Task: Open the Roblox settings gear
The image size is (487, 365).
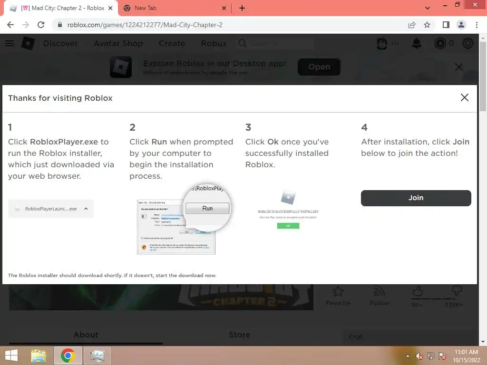Action: tap(468, 43)
